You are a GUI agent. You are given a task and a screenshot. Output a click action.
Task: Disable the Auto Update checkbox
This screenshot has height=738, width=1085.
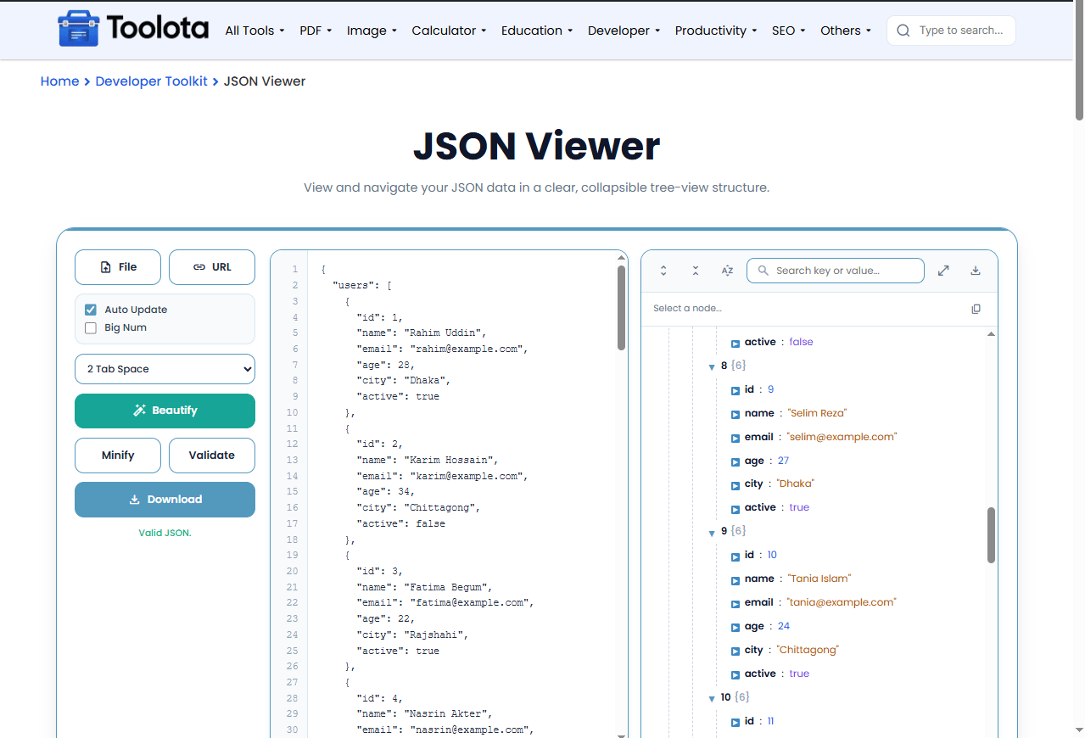coord(91,310)
